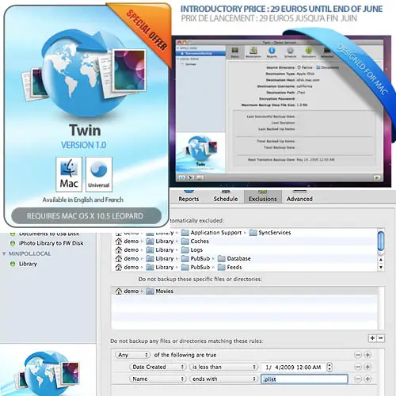Click the Logs folder icon
The image size is (396, 396).
[x=185, y=249]
